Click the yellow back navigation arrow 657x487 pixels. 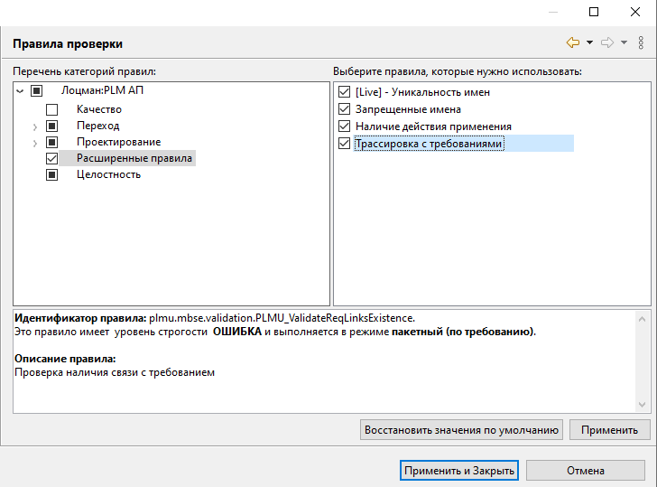(x=572, y=42)
